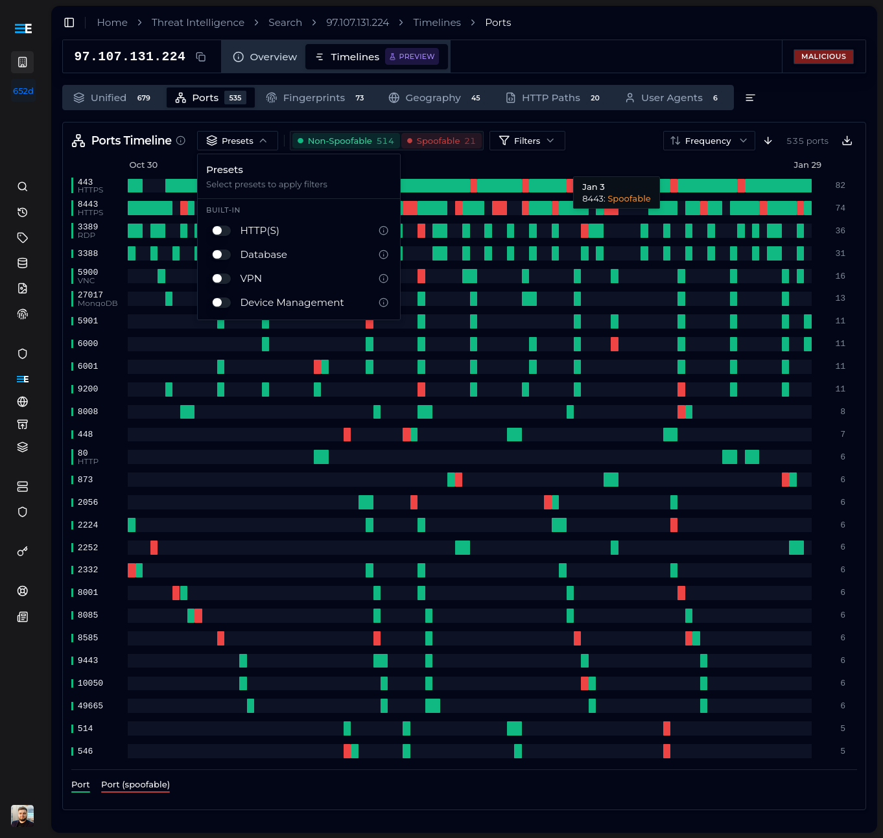
Task: Switch to the Overview tab
Action: [264, 56]
